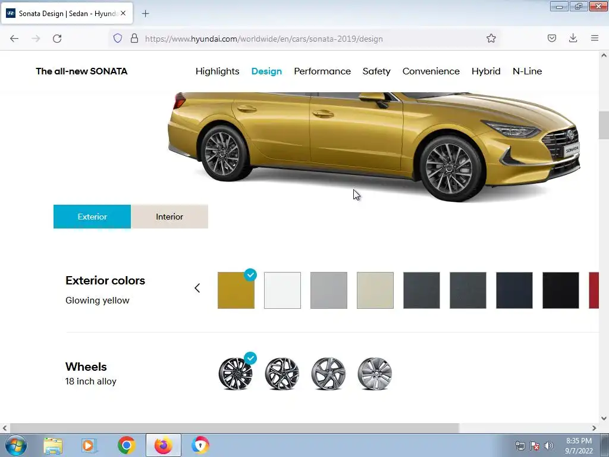
Task: Go back with the browser back arrow
Action: (x=14, y=39)
